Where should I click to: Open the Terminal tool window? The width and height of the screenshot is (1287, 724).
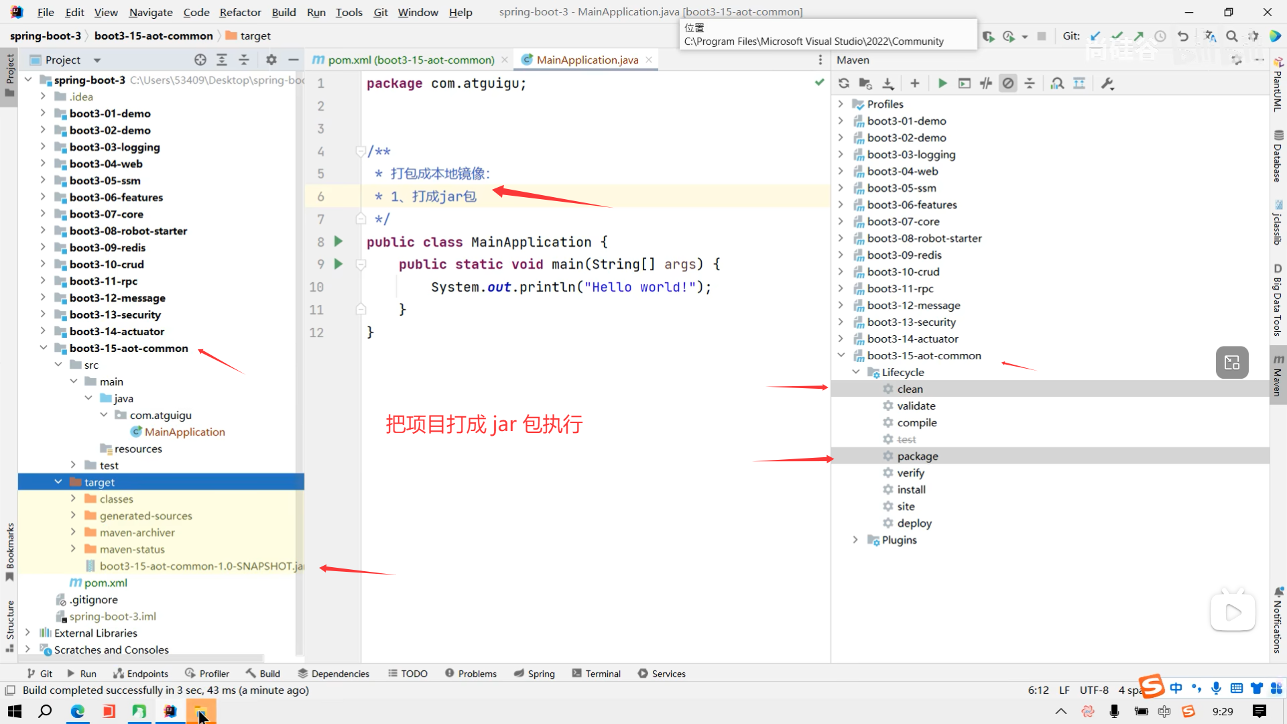pos(596,674)
